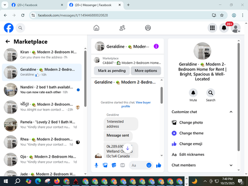Send a thumbs-up like
The height and width of the screenshot is (186, 248).
click(159, 165)
